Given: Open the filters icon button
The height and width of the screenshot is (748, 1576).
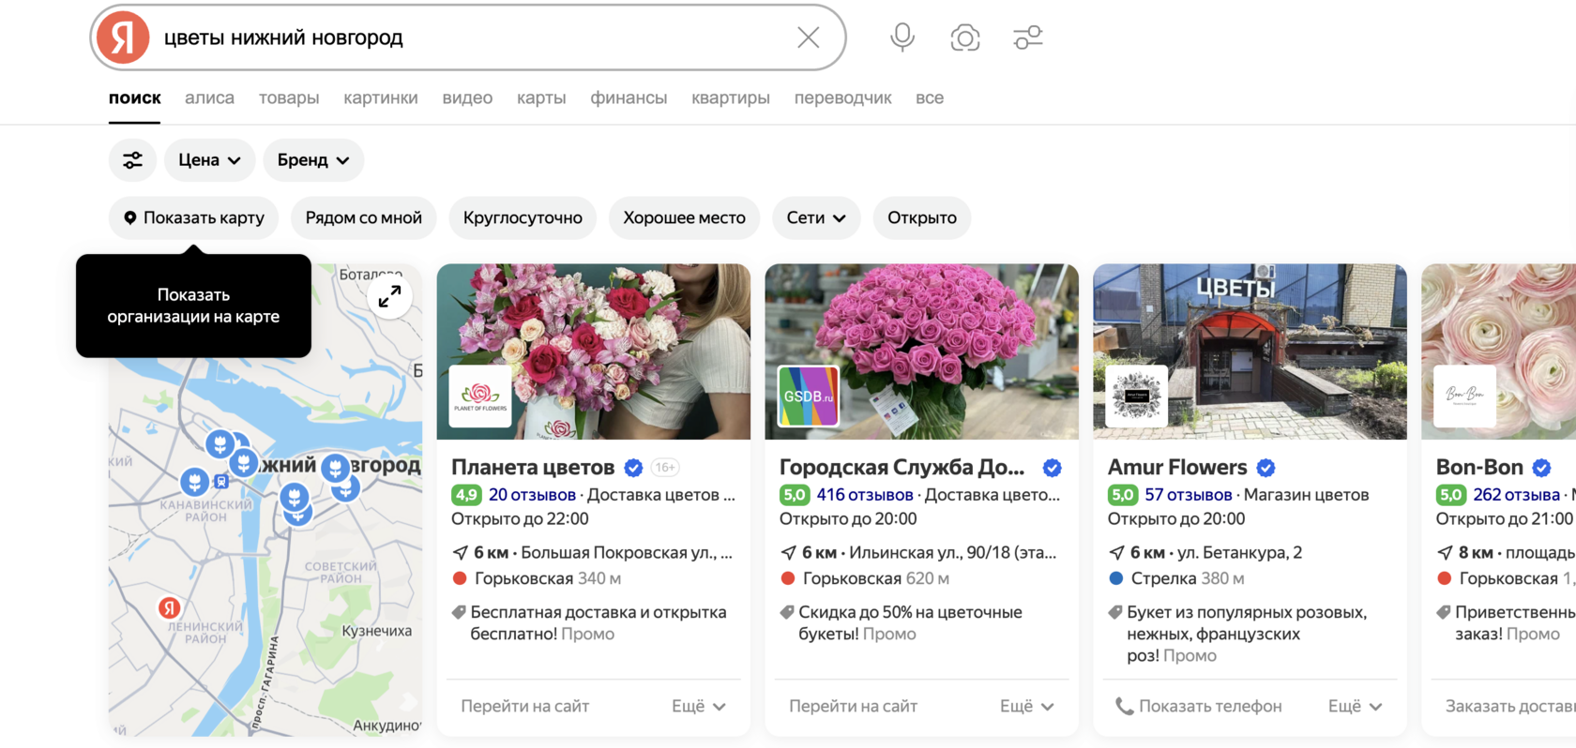Looking at the screenshot, I should (132, 160).
